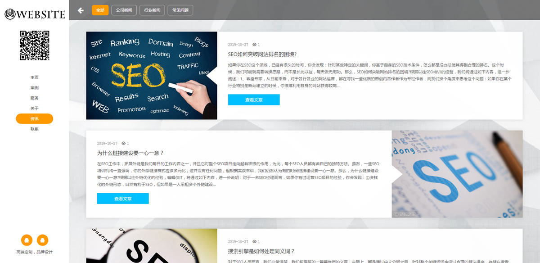540x263 pixels.
Task: Click the QR code image
Action: (x=35, y=45)
